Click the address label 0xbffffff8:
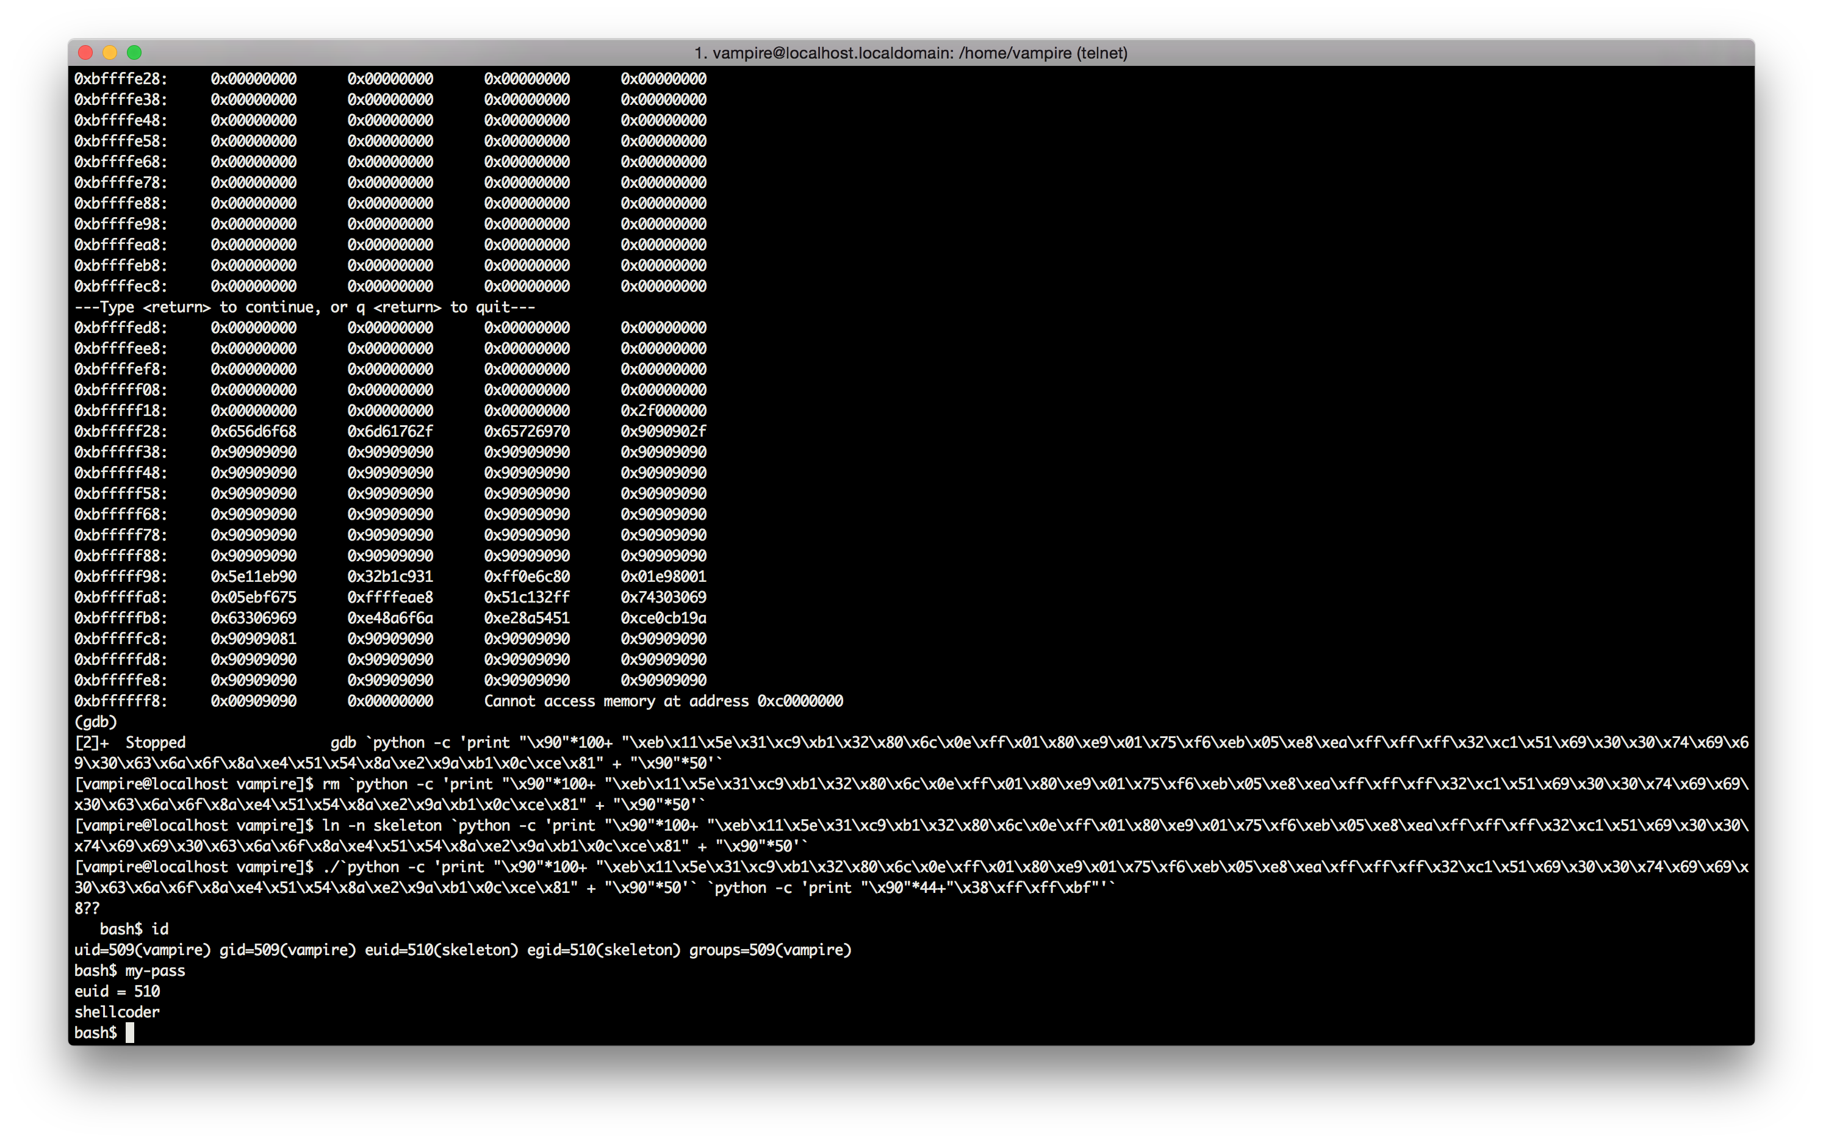The height and width of the screenshot is (1143, 1823). tap(120, 701)
